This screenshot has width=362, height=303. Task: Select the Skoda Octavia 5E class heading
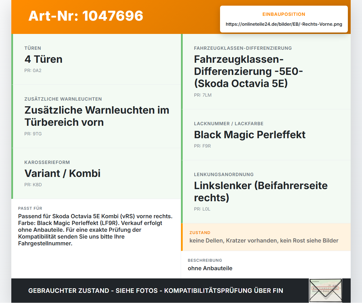248,71
